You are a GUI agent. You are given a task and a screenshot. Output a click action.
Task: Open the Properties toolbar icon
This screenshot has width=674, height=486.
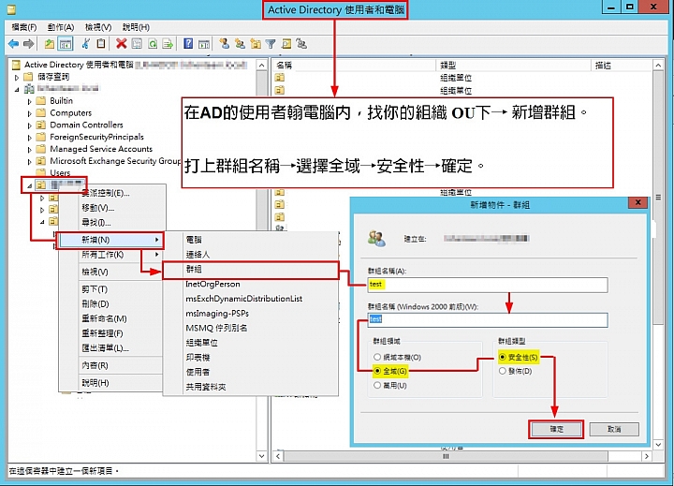tap(137, 43)
